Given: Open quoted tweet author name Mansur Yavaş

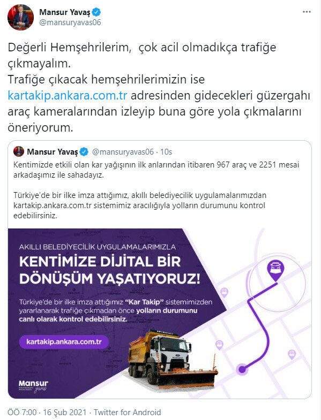Looking at the screenshot, I should [53, 152].
